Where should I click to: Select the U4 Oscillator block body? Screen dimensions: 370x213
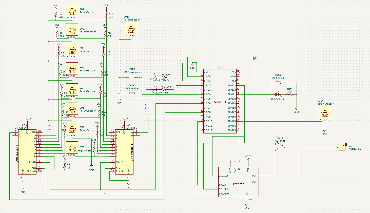[239, 182]
